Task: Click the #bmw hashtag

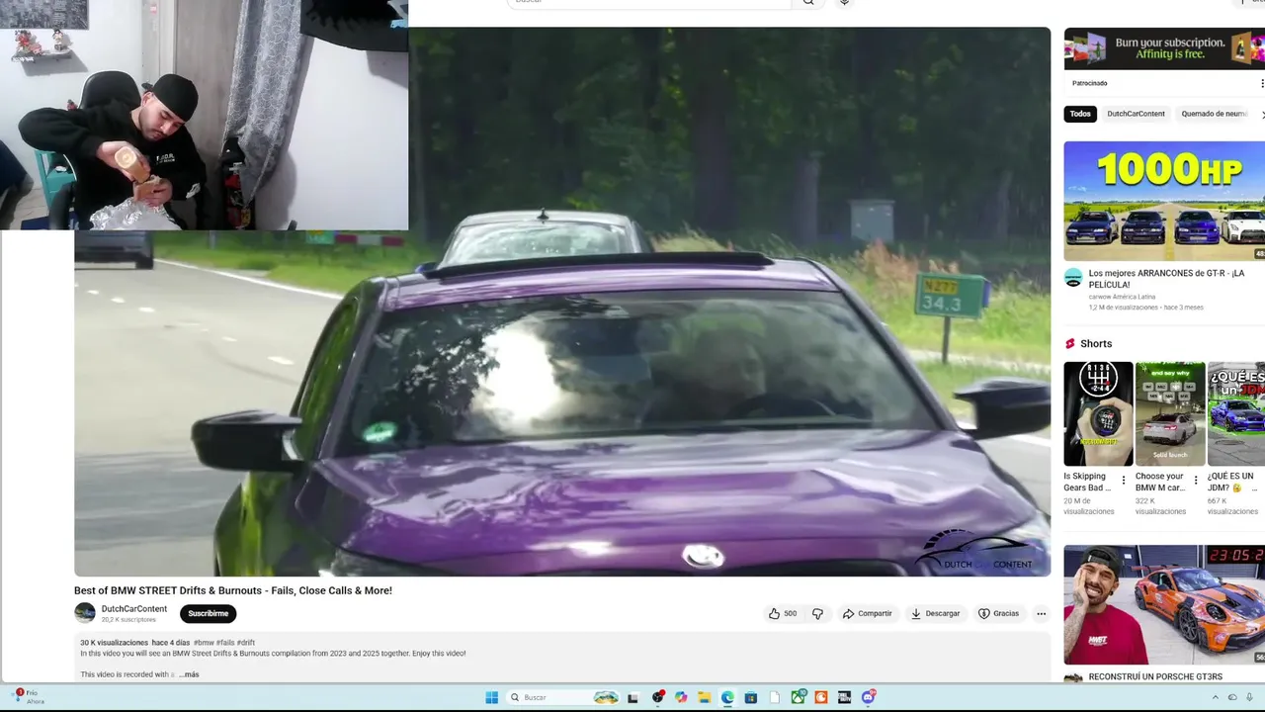Action: click(204, 643)
